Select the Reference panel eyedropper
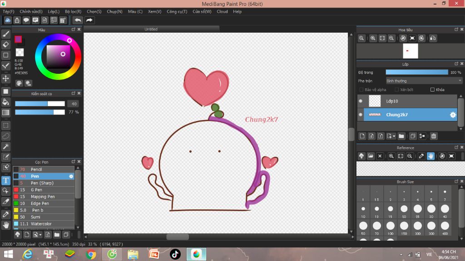 tap(421, 156)
